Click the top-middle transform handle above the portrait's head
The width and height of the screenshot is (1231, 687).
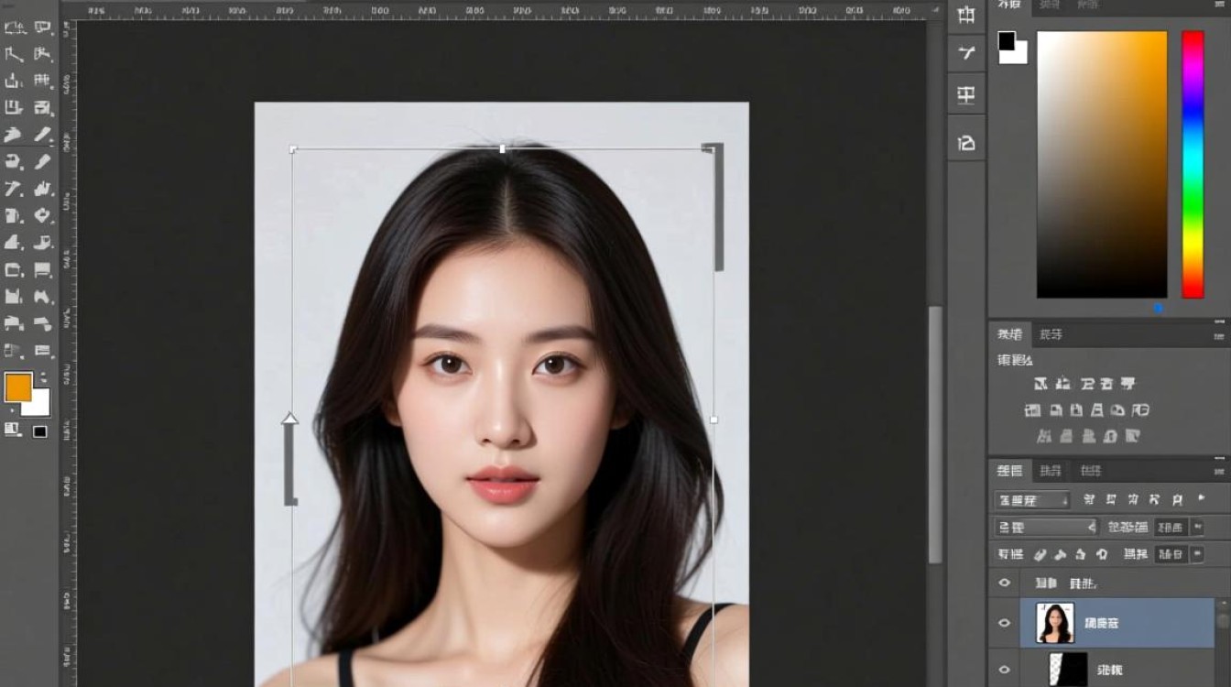pyautogui.click(x=502, y=148)
